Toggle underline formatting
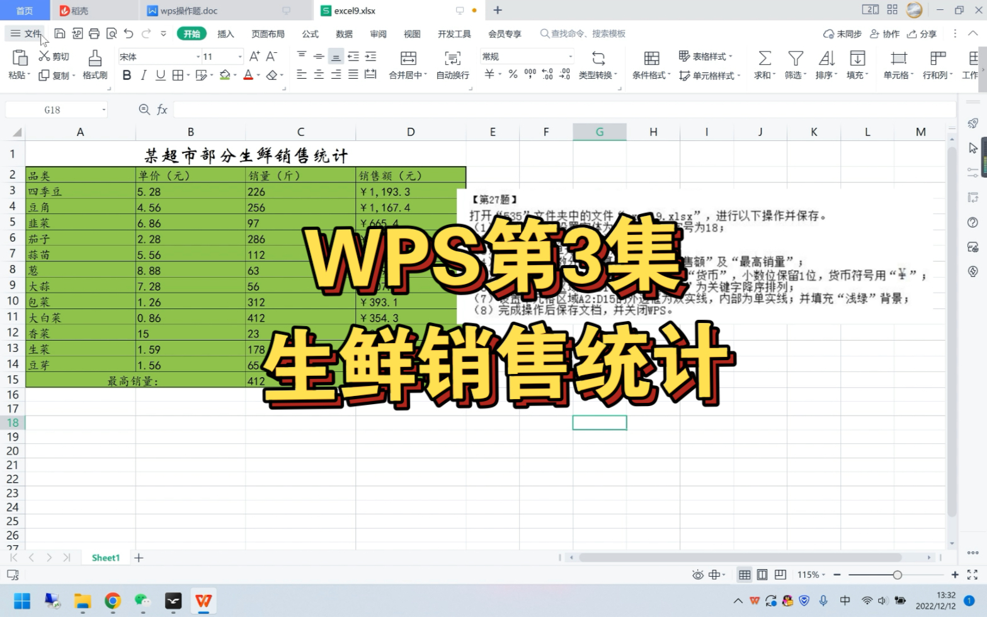Screen dimensions: 987x617 click(160, 75)
